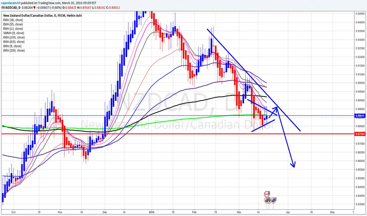Open the leftmost New Zealand flag event icon
Image resolution: width=367 pixels, height=216 pixels.
[267, 200]
